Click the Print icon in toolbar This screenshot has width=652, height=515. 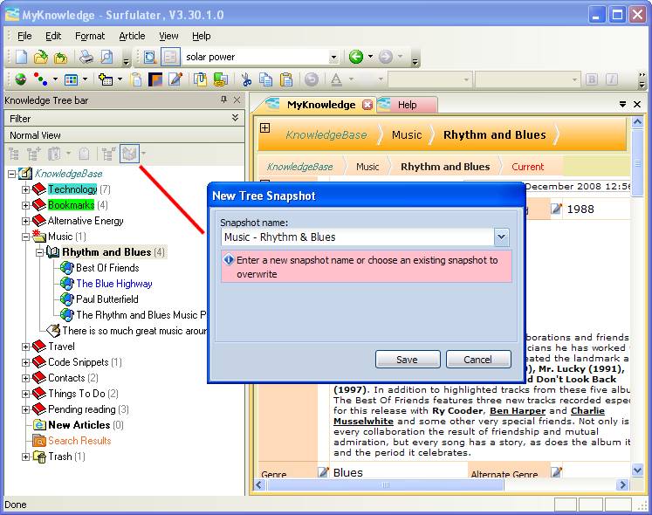point(86,57)
